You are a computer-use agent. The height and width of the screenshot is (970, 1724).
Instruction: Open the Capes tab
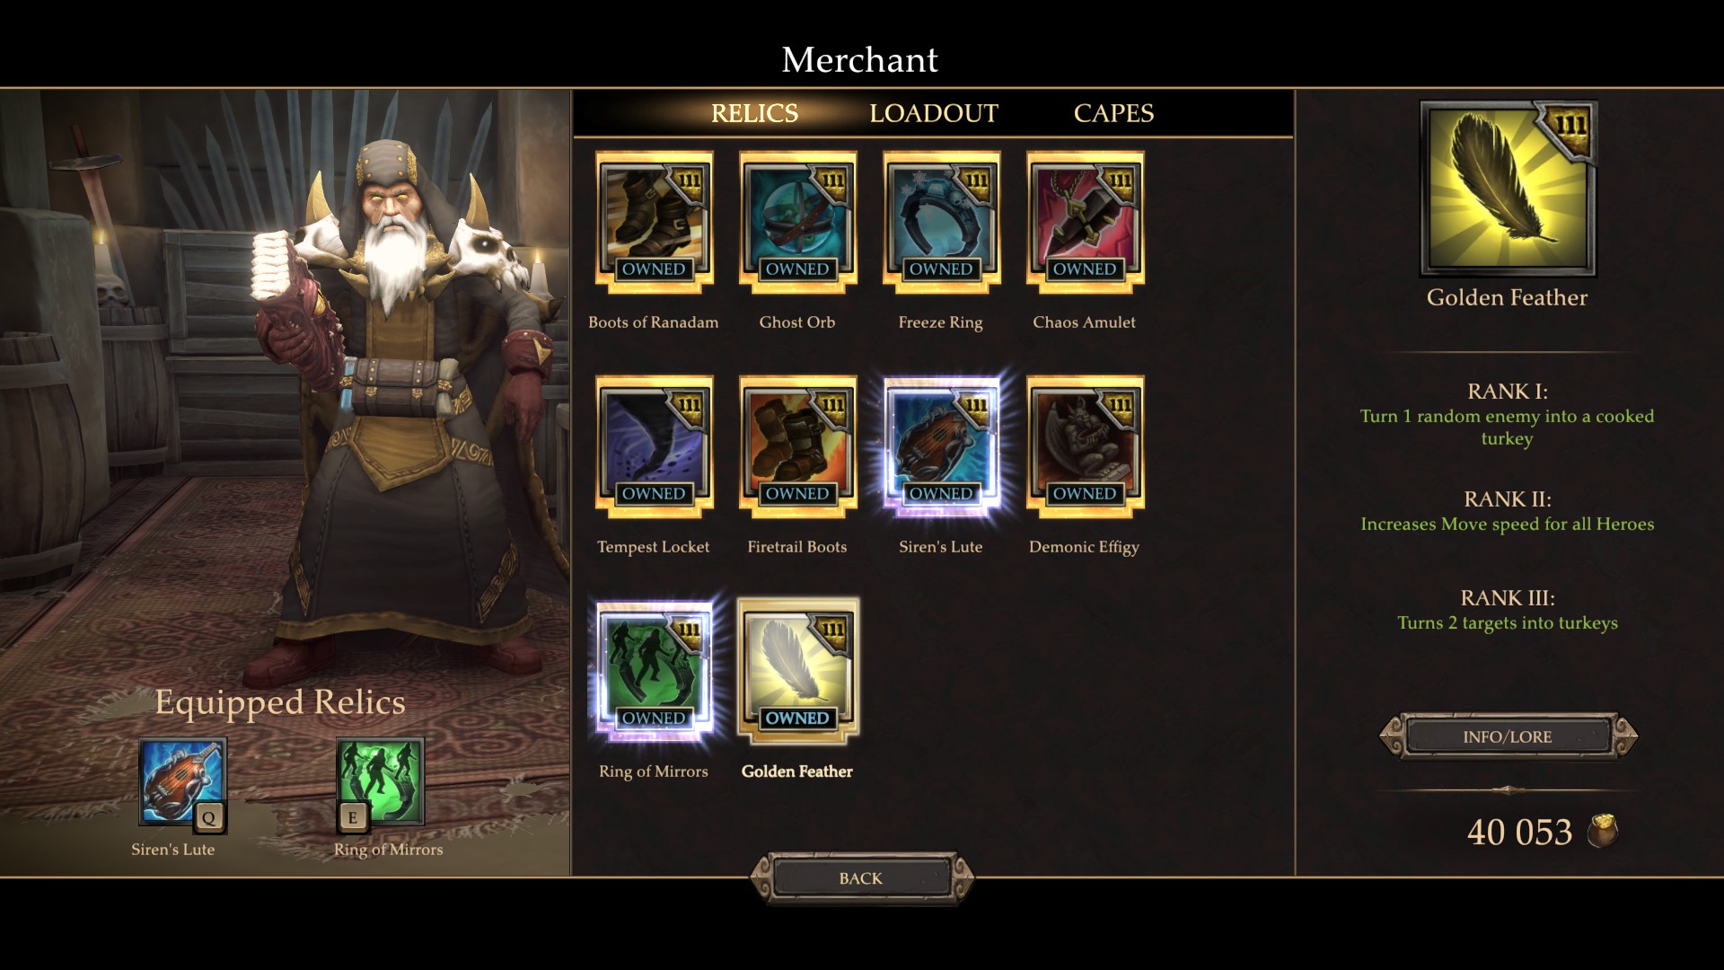[x=1113, y=113]
